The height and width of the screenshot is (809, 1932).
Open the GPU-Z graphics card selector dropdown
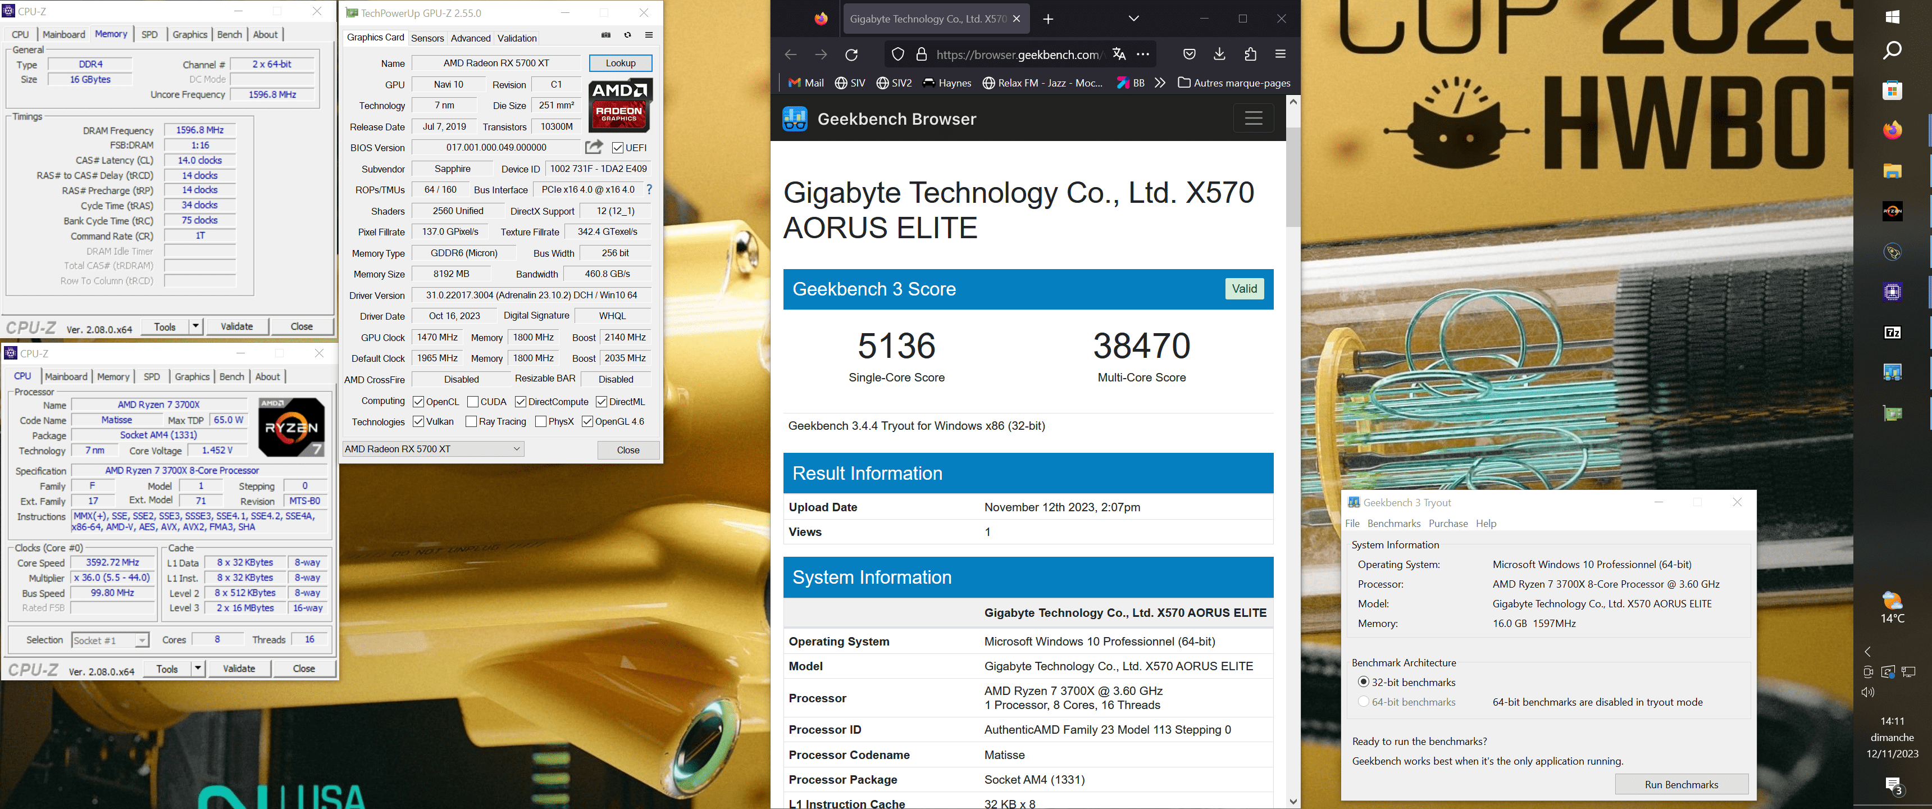pos(433,449)
